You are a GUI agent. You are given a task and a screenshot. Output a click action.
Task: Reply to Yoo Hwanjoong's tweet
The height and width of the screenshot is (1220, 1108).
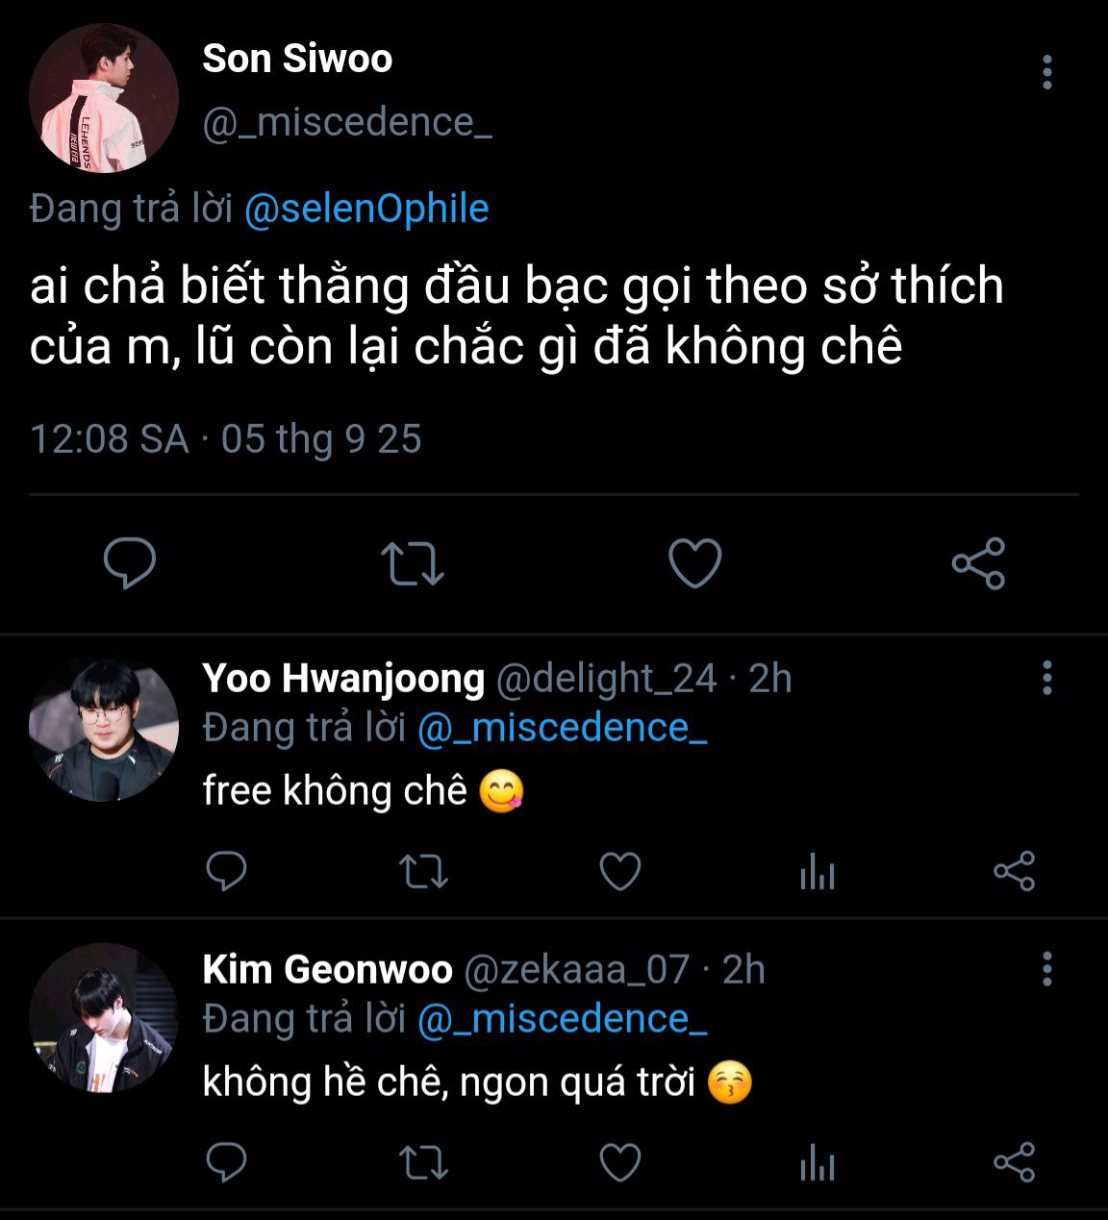227,872
